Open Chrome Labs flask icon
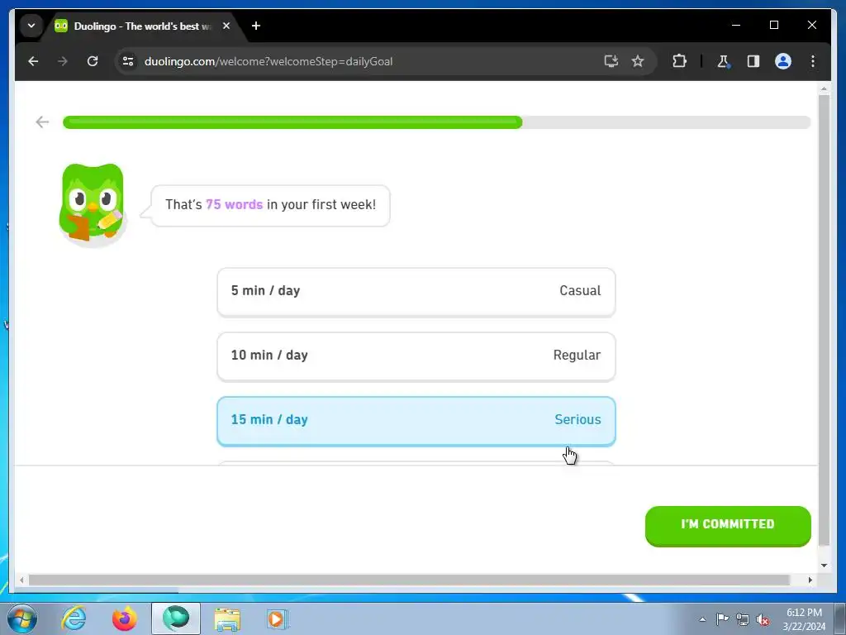Screen dimensions: 846x635 [724, 61]
